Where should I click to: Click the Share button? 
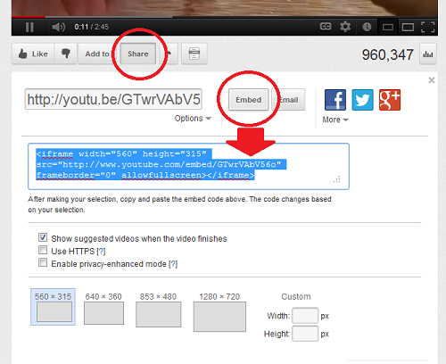coord(138,54)
